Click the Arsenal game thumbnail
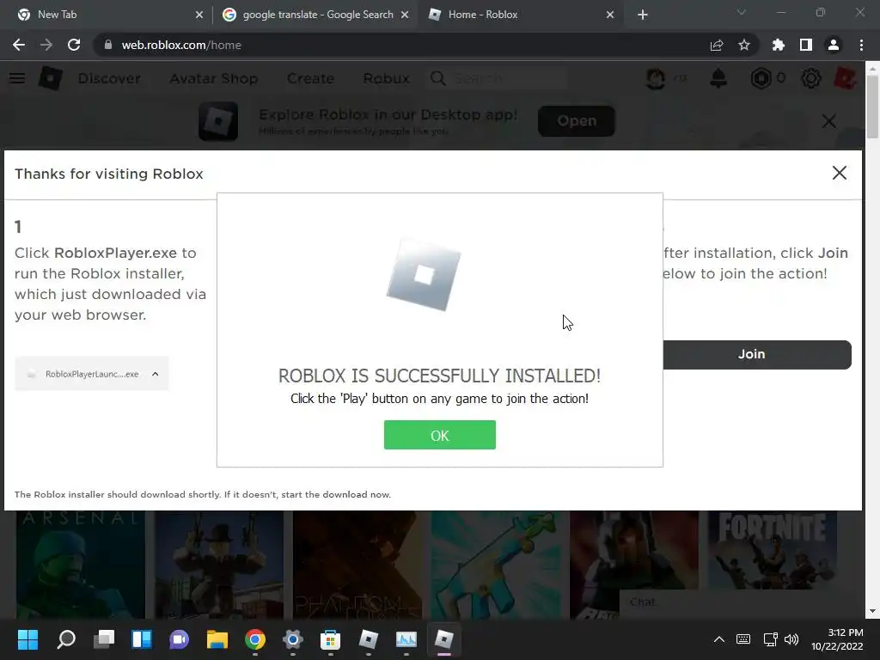The image size is (880, 660). [x=81, y=565]
